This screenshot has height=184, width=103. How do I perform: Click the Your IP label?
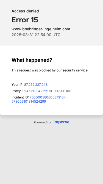(17, 85)
